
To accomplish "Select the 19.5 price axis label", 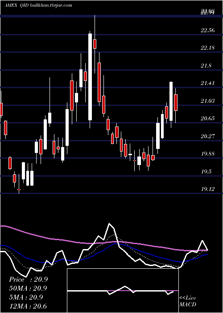I will click(x=206, y=172).
